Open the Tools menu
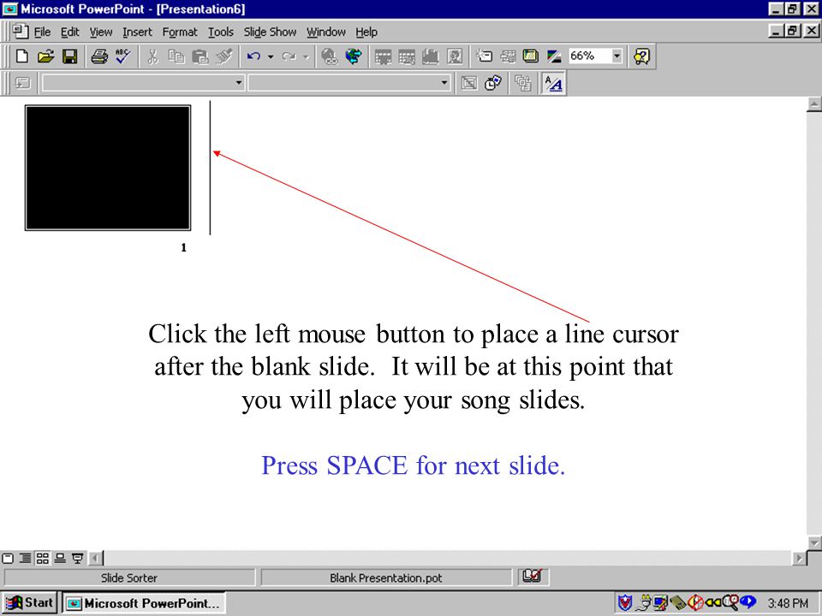822x616 pixels. (221, 32)
